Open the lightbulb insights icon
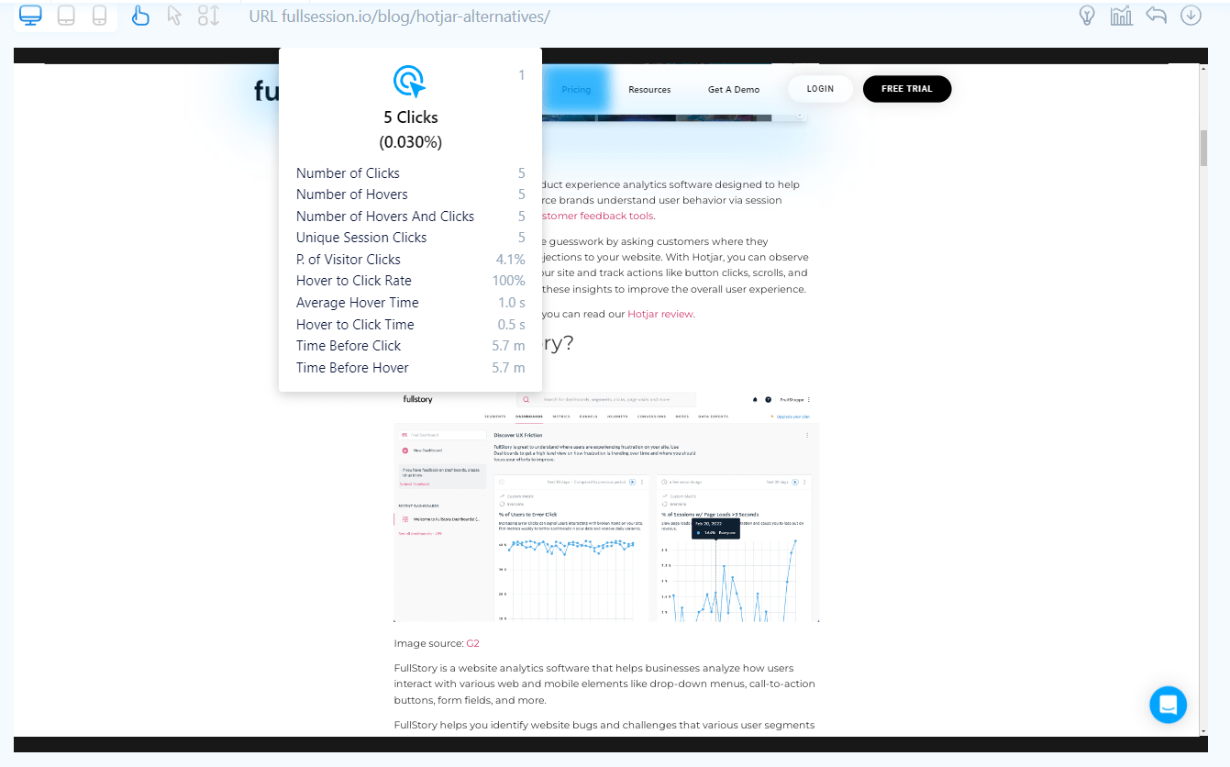This screenshot has width=1230, height=767. [x=1087, y=16]
